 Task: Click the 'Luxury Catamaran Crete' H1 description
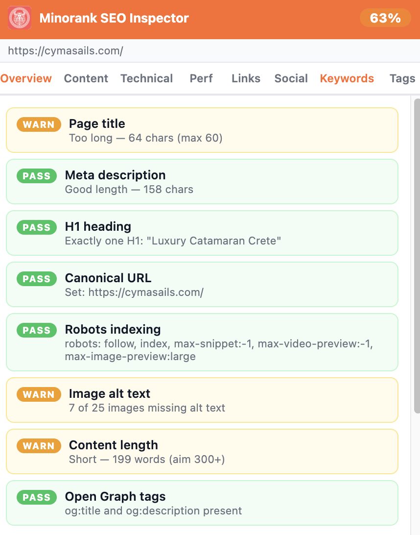pos(173,241)
